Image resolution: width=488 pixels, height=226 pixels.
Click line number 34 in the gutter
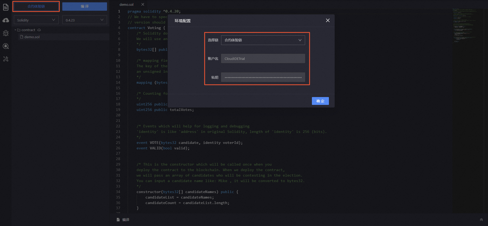coord(118,192)
